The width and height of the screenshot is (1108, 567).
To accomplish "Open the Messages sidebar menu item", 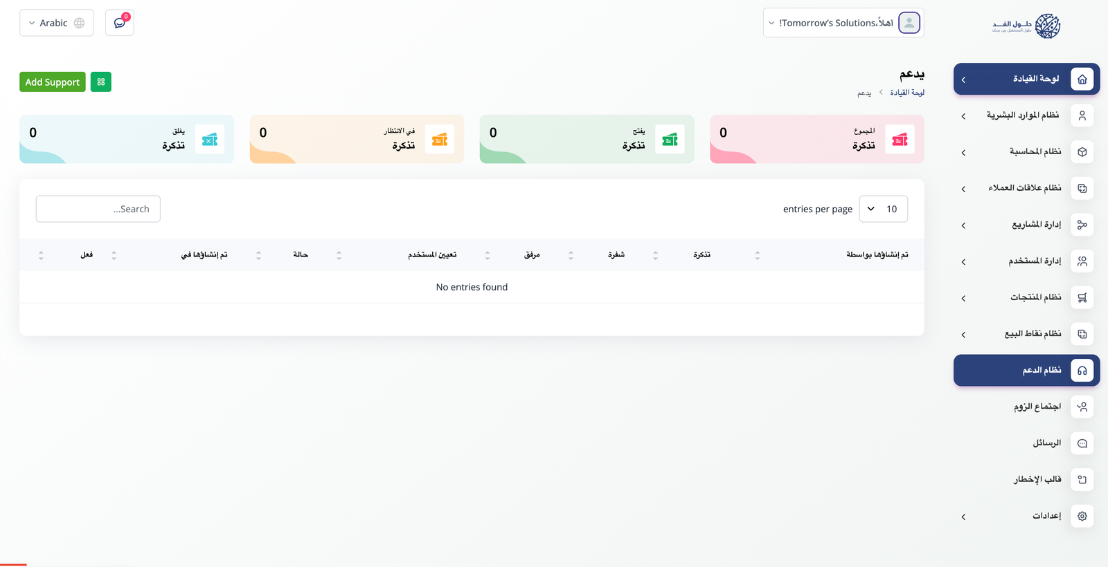I will [x=1046, y=443].
